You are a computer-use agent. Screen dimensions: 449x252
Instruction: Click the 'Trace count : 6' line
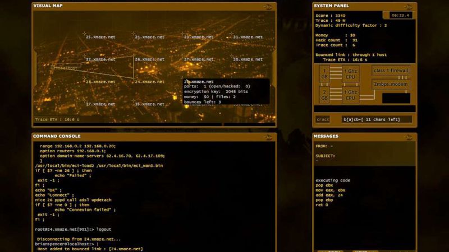(335, 45)
